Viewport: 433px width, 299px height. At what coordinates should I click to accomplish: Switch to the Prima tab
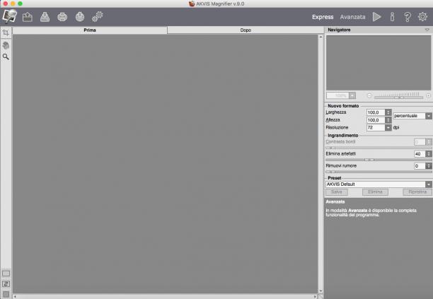point(90,30)
